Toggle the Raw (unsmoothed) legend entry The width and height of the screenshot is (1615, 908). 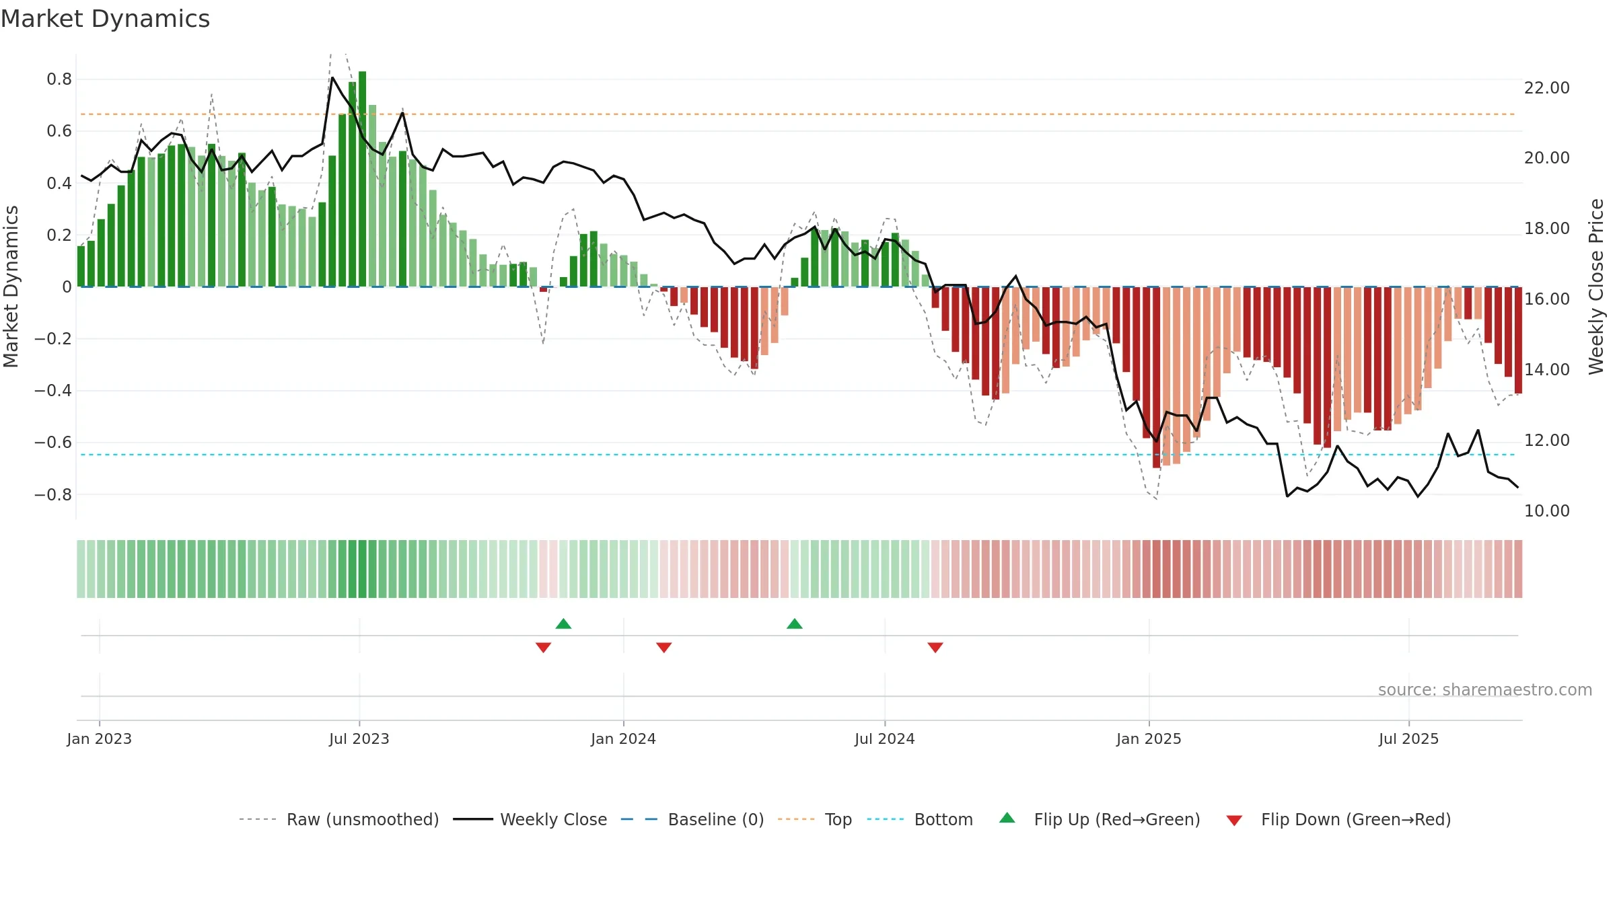point(338,819)
